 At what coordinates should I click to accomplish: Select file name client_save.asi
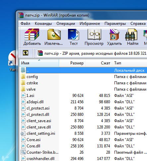[39, 121]
